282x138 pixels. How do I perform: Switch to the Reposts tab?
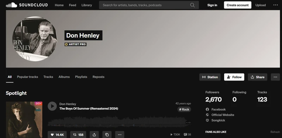point(98,77)
